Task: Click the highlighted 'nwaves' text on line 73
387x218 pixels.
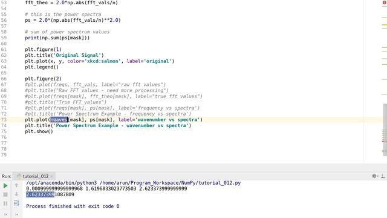Action: 59,120
